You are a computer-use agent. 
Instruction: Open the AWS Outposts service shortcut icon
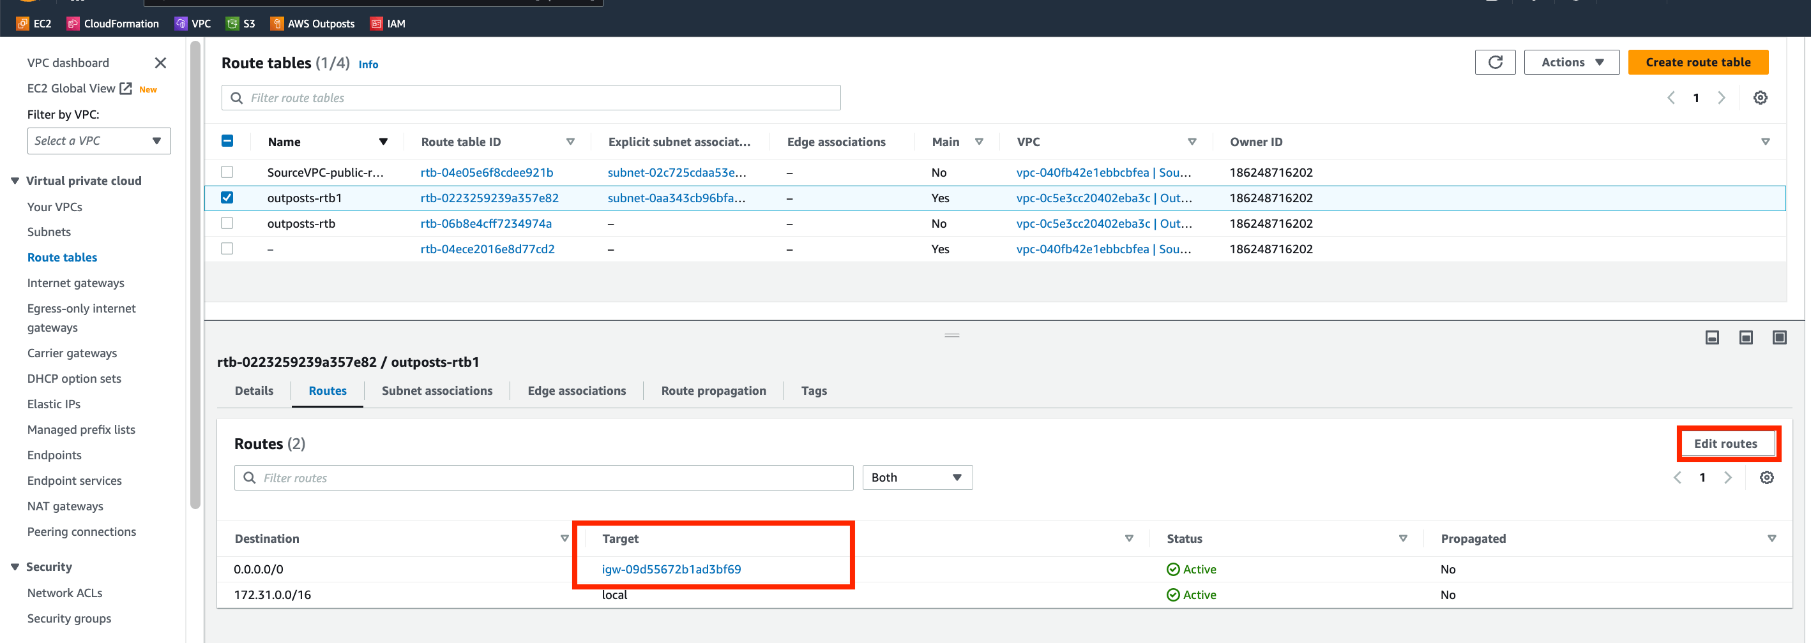click(x=277, y=23)
